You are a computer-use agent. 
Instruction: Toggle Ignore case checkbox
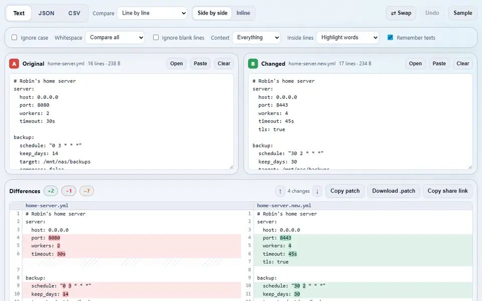click(14, 38)
